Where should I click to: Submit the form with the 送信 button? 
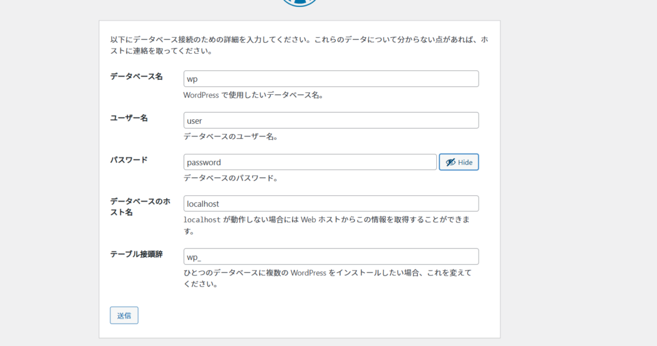pyautogui.click(x=124, y=315)
